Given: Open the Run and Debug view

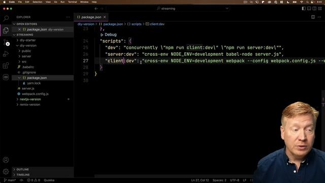Looking at the screenshot, I should point(6,54).
